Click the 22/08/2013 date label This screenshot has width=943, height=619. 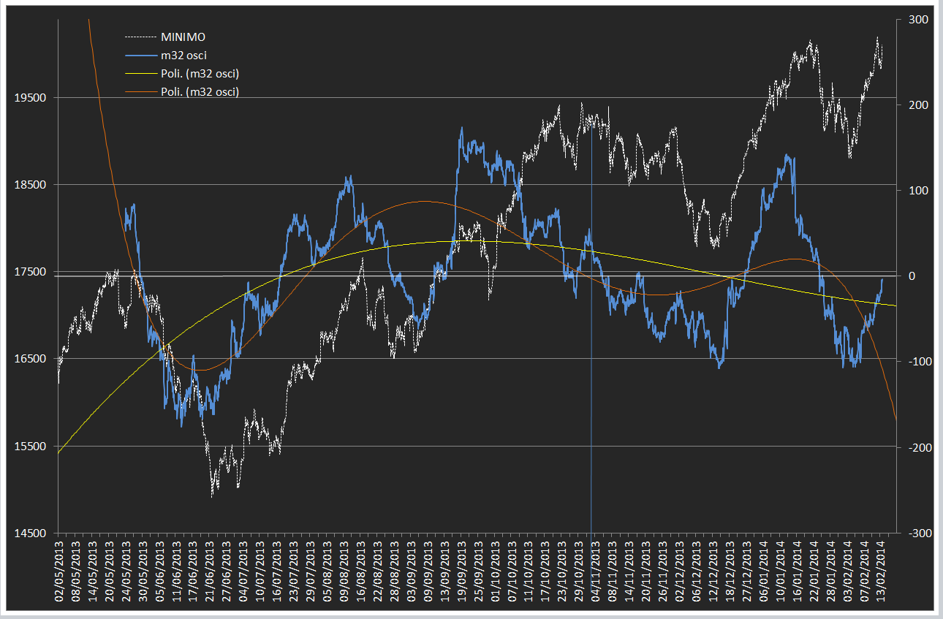click(x=378, y=571)
